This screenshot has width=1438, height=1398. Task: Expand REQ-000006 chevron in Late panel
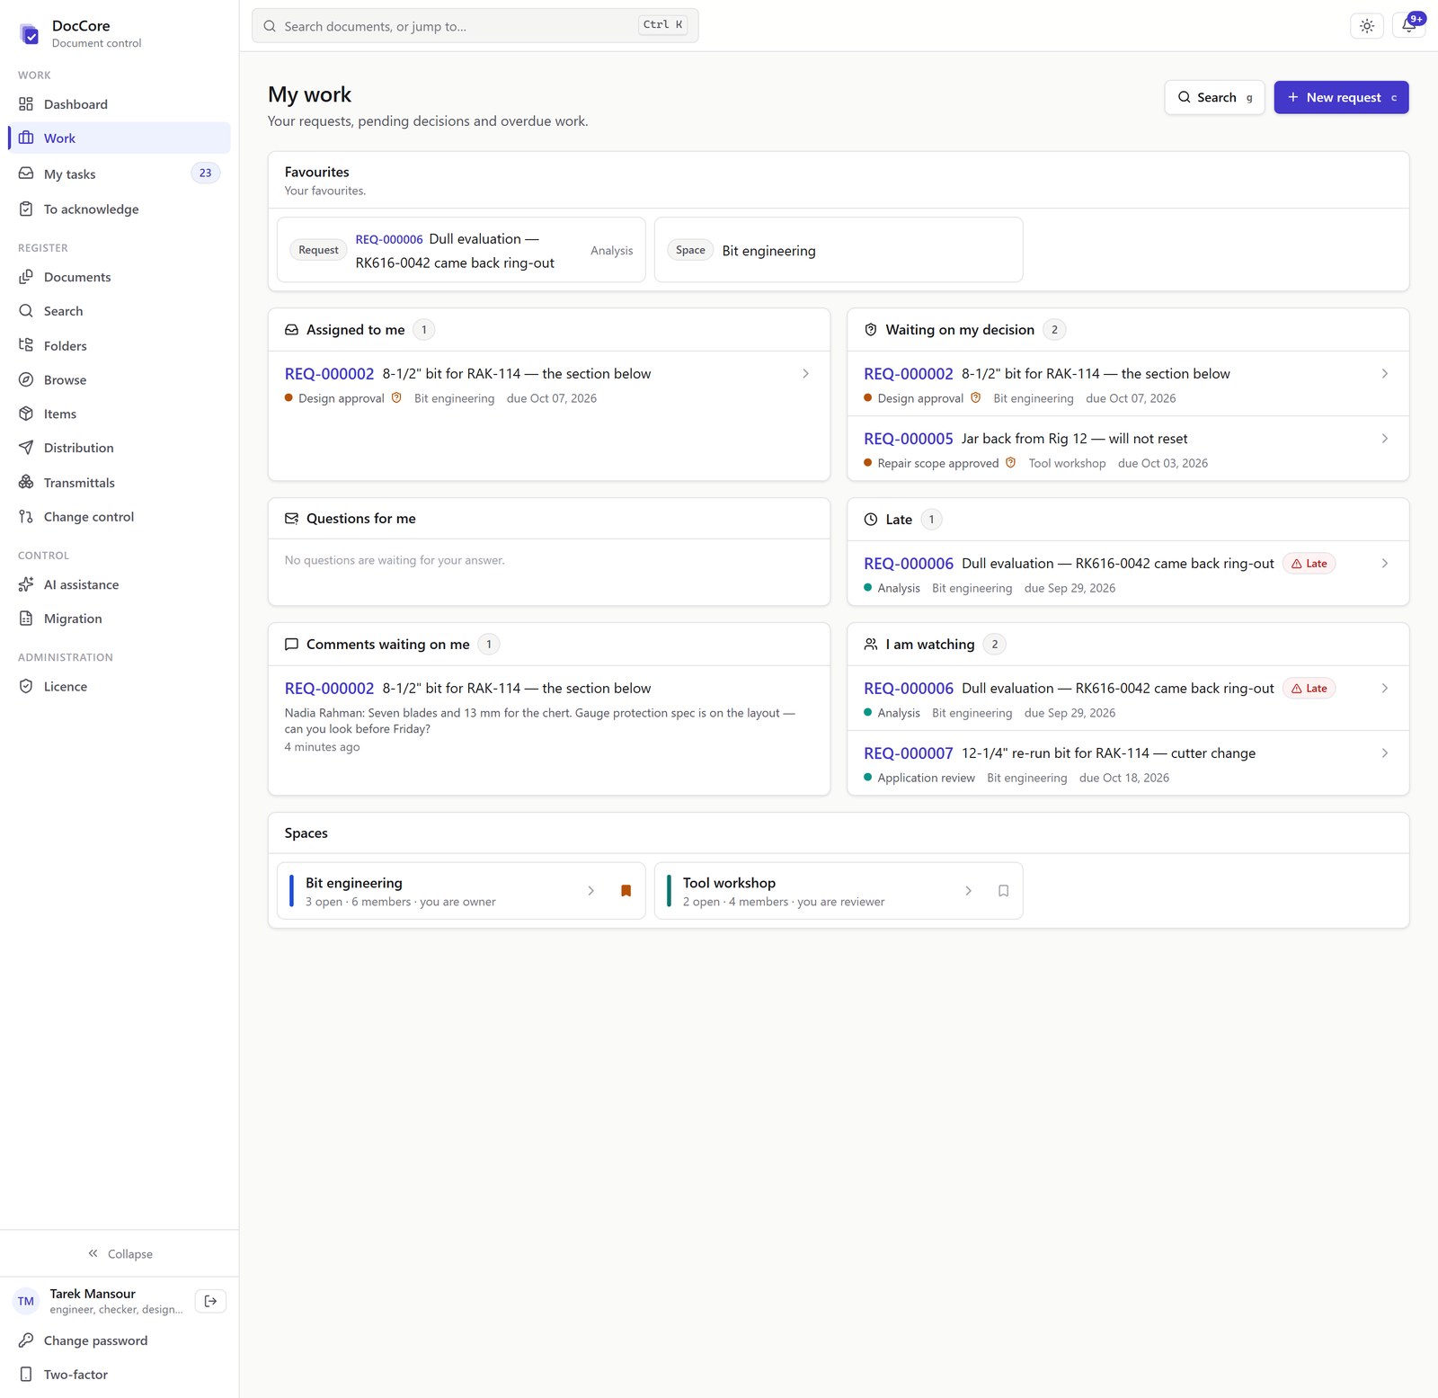click(1384, 564)
